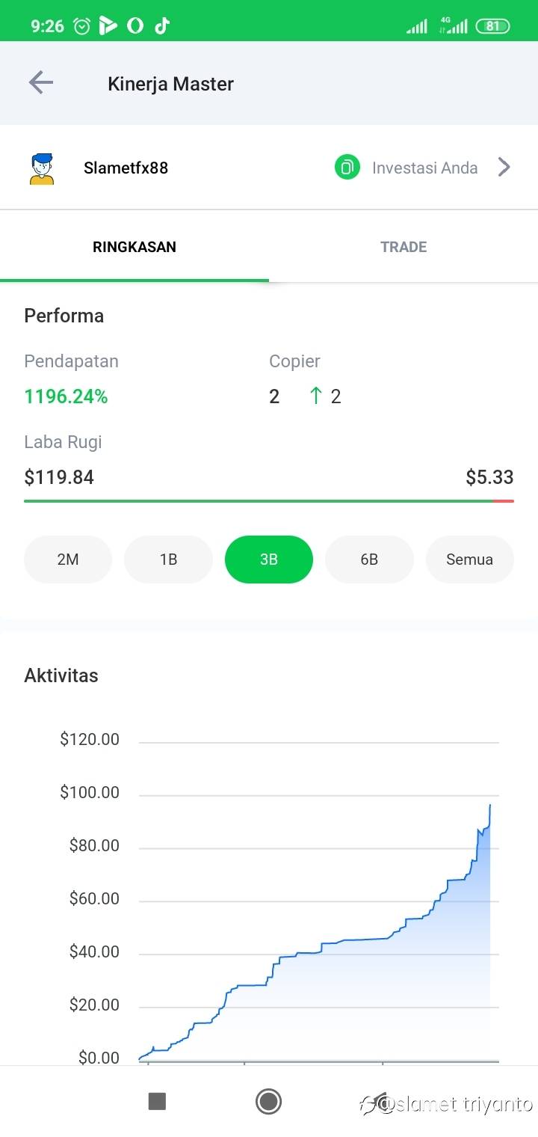Tap the Laba Rugi profit-loss bar
The image size is (538, 1137).
(269, 500)
